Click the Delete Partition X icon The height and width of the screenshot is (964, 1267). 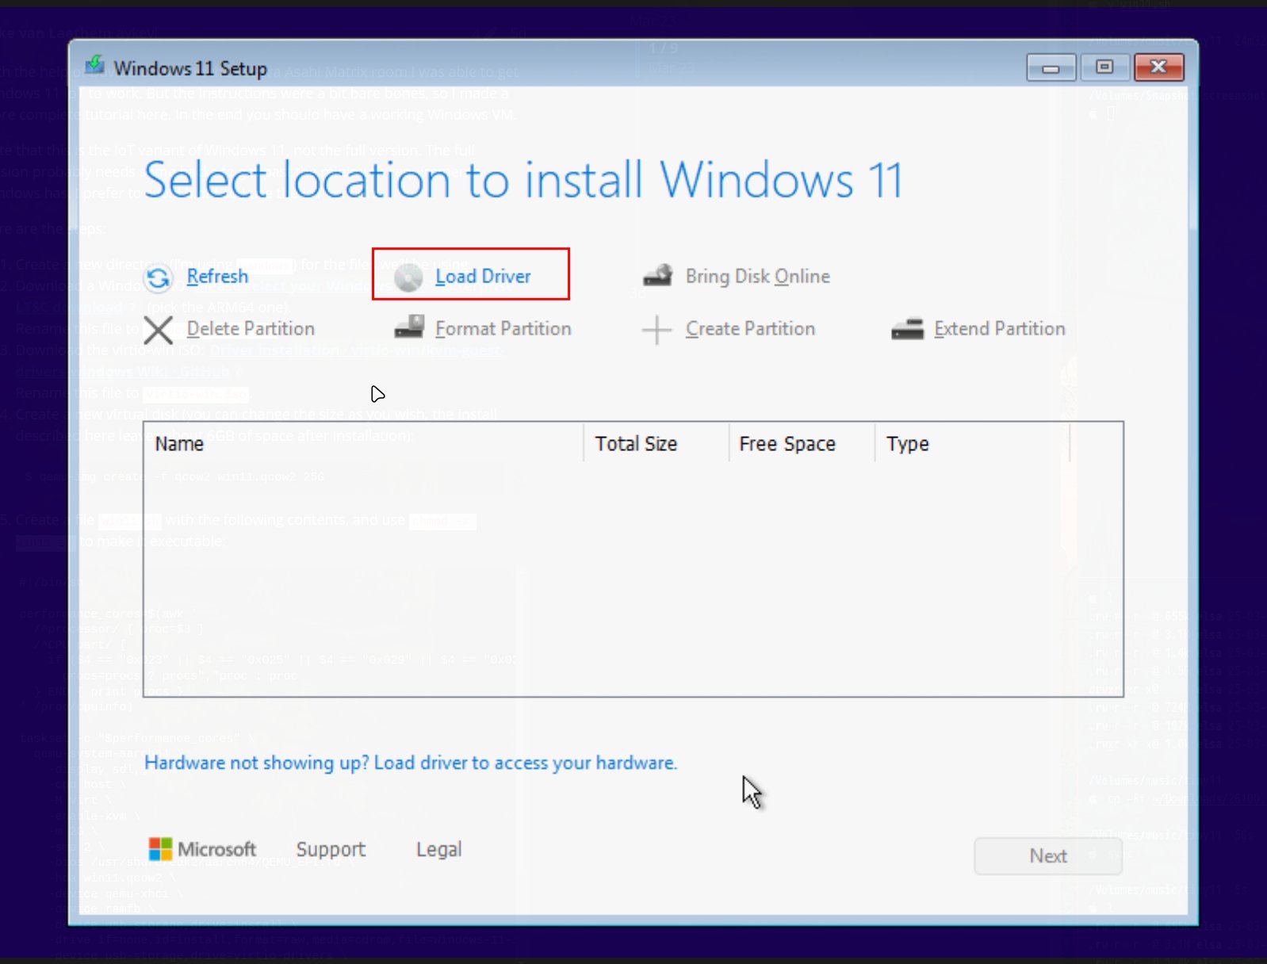[x=159, y=330]
